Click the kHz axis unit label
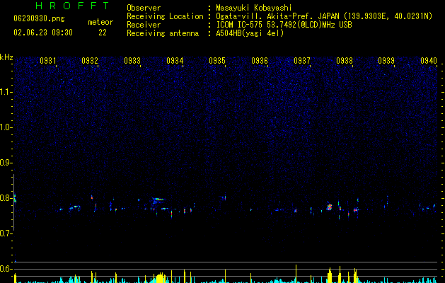 click(x=6, y=57)
